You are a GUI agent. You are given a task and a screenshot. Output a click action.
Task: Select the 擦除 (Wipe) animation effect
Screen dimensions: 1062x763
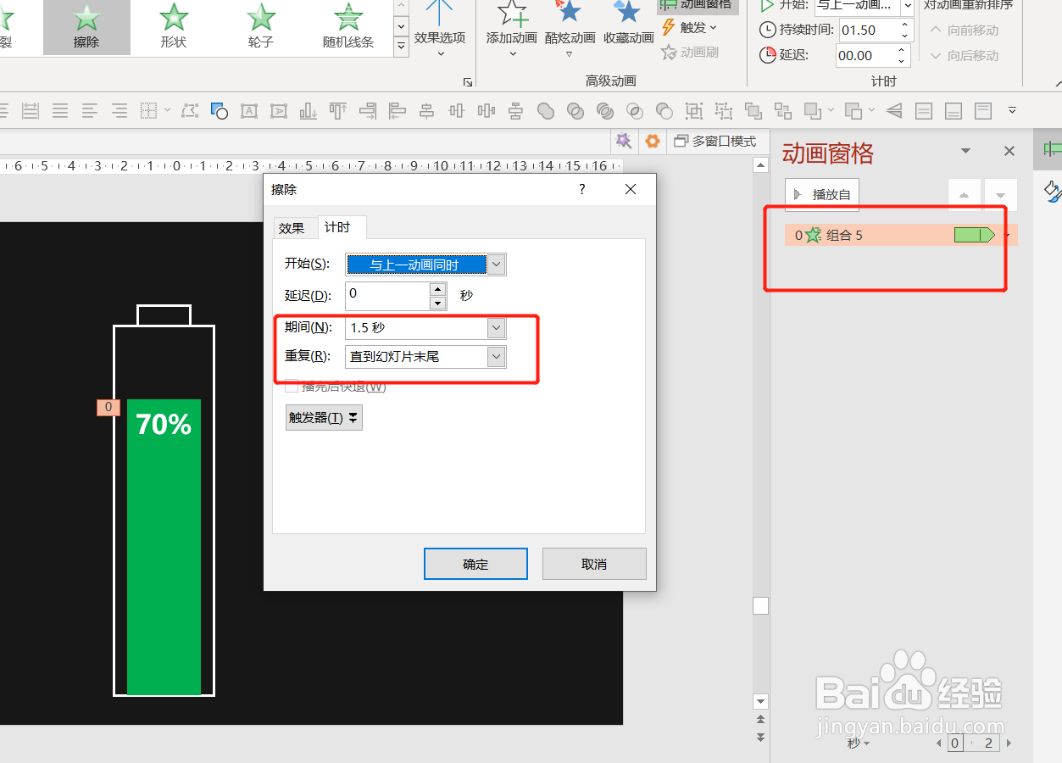[x=86, y=27]
